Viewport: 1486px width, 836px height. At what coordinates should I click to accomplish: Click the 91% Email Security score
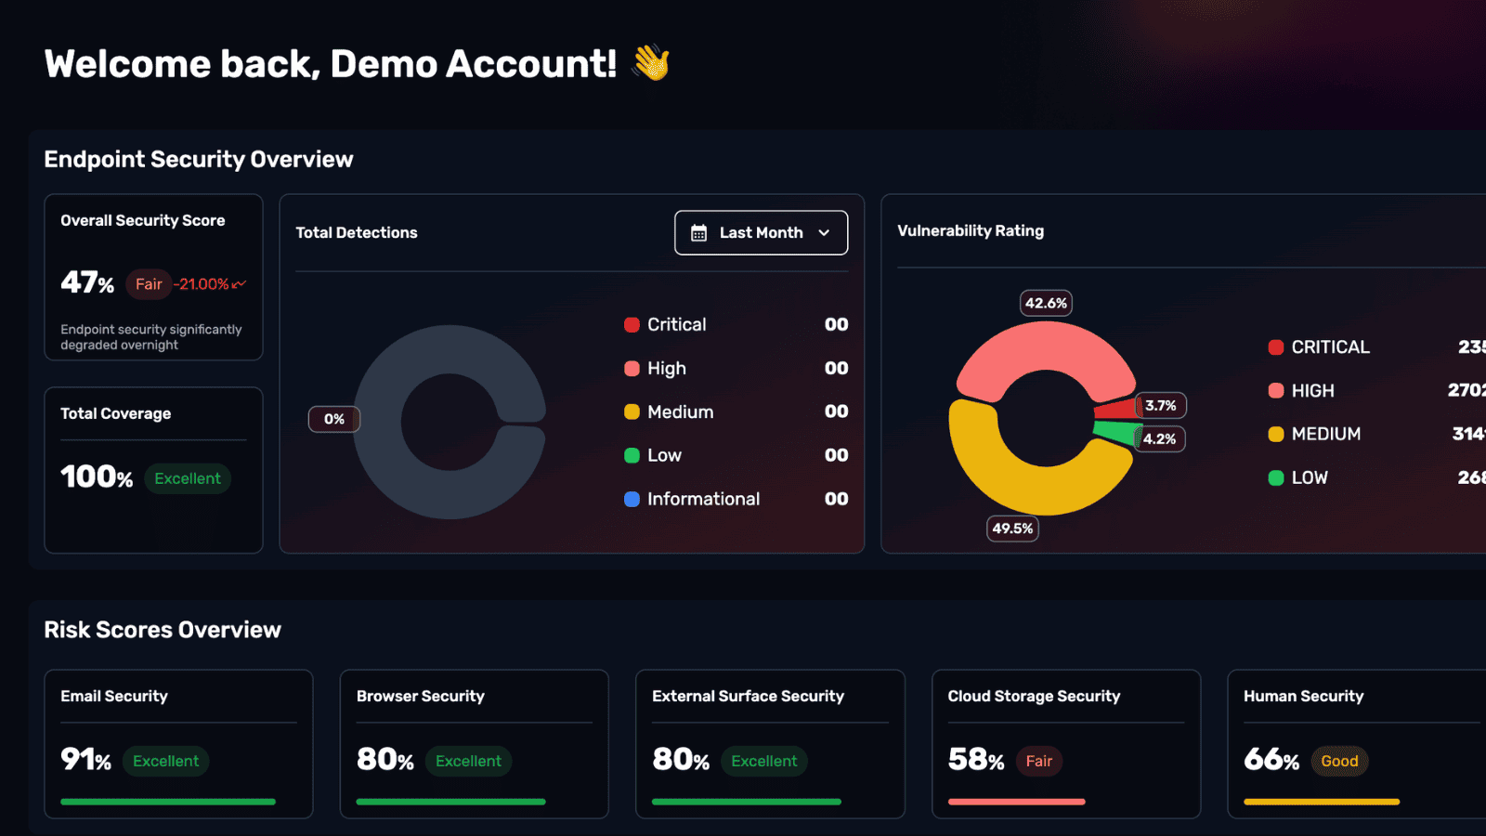(86, 760)
